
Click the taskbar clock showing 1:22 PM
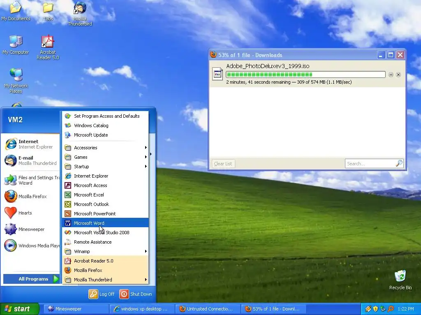coord(406,309)
